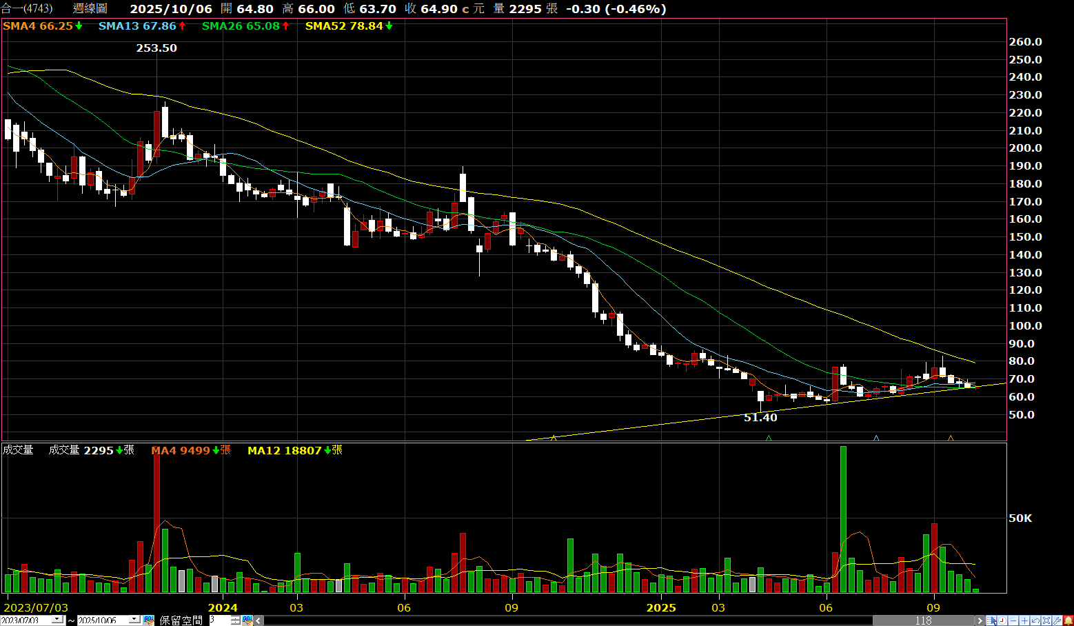Screen dimensions: 1074x626
Task: Zoom in with the plus icon
Action: tap(1024, 620)
